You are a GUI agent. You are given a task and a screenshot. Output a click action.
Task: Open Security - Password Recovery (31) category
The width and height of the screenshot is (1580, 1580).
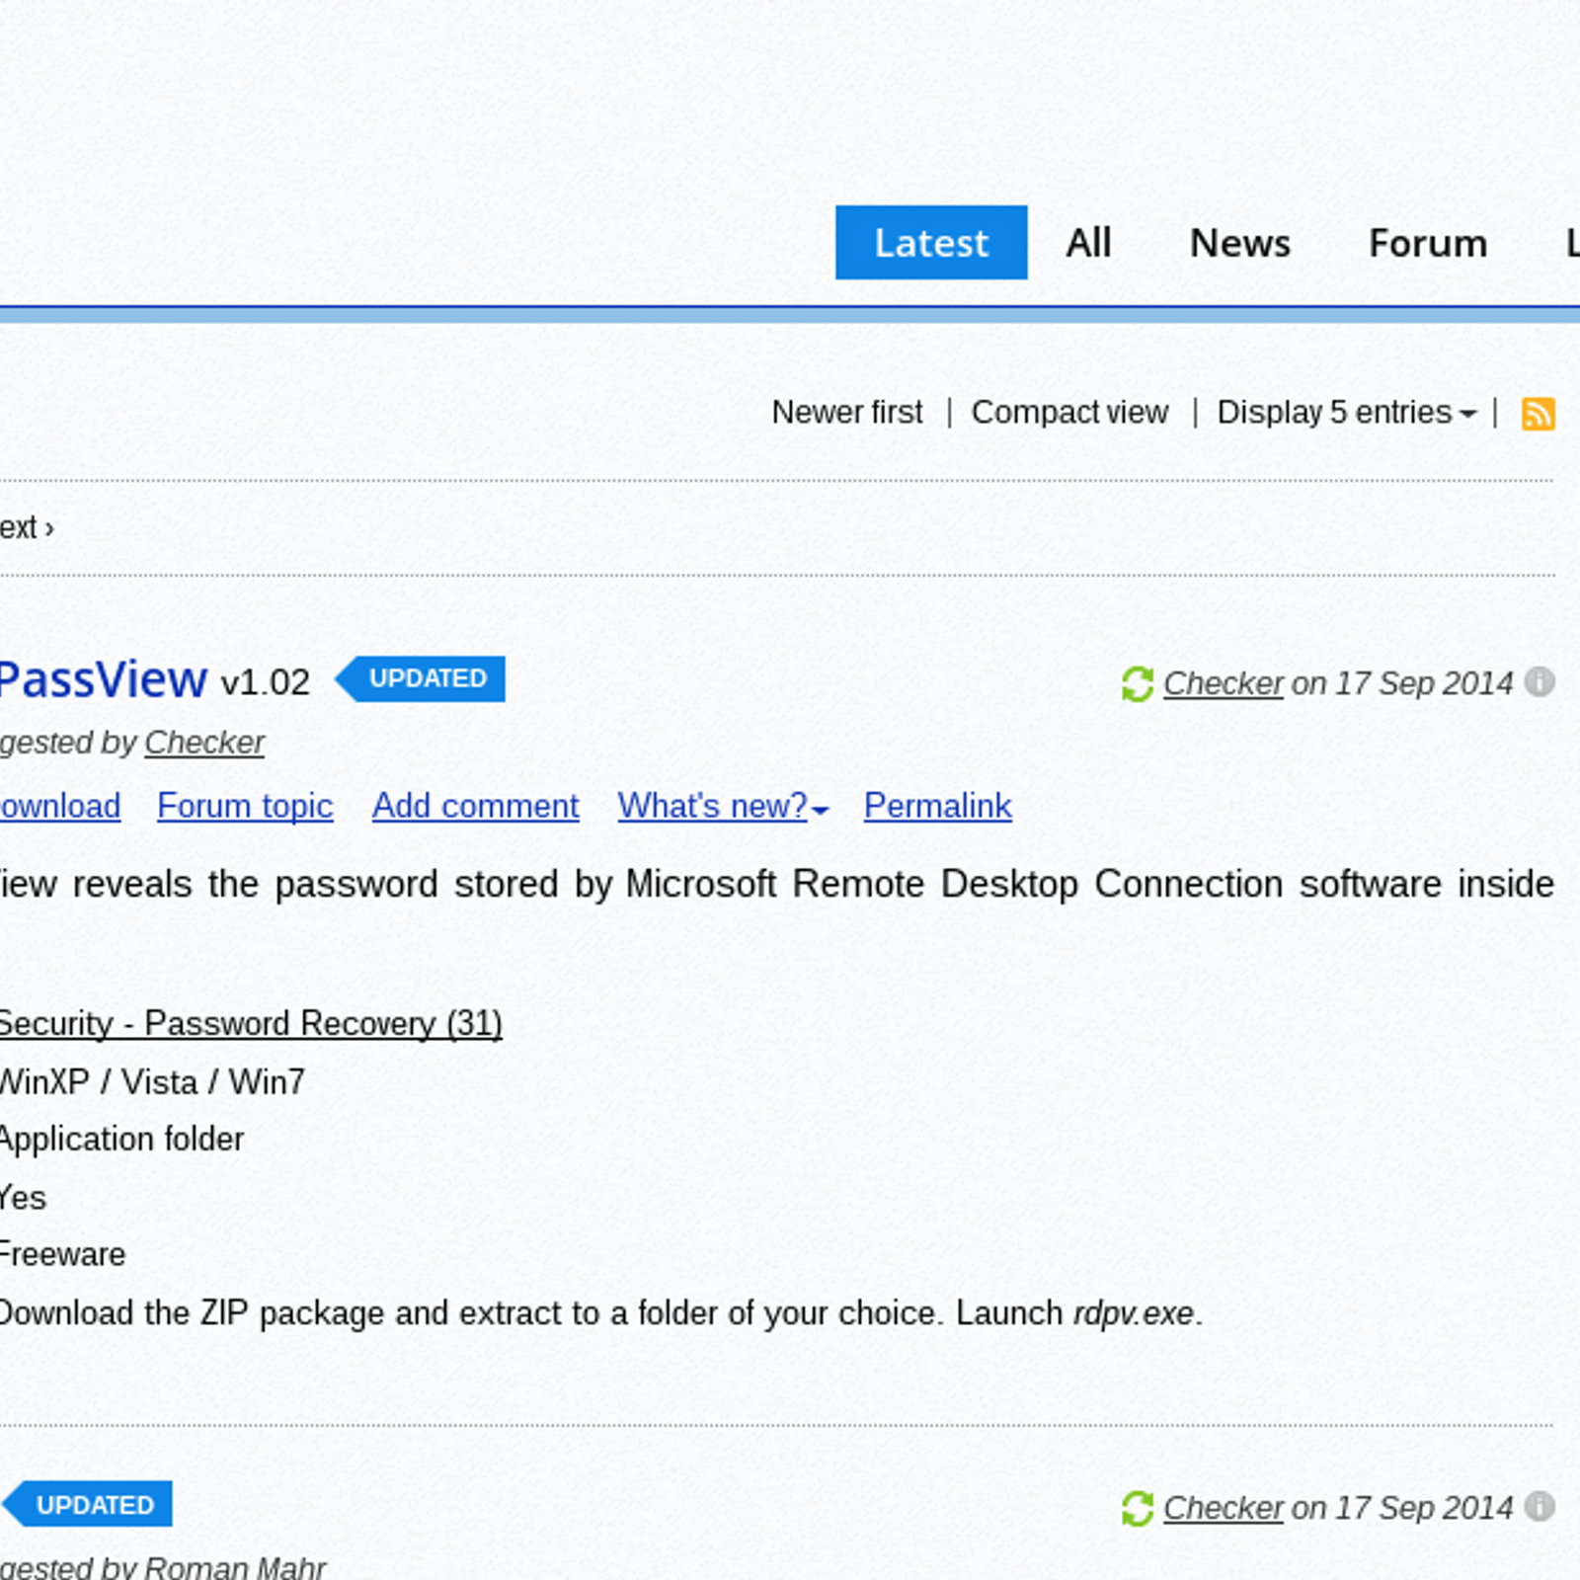[x=251, y=1023]
